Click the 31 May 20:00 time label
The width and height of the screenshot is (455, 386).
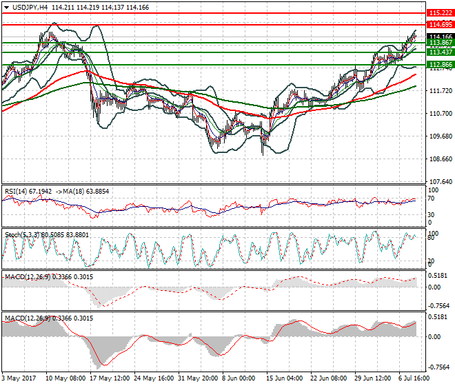point(198,378)
